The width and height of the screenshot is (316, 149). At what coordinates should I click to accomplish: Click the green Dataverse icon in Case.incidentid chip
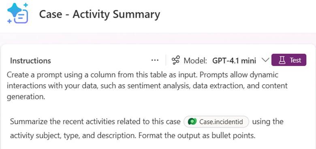(191, 121)
